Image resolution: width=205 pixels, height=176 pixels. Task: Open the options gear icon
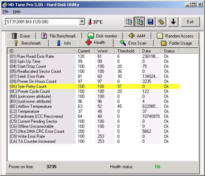tap(161, 22)
